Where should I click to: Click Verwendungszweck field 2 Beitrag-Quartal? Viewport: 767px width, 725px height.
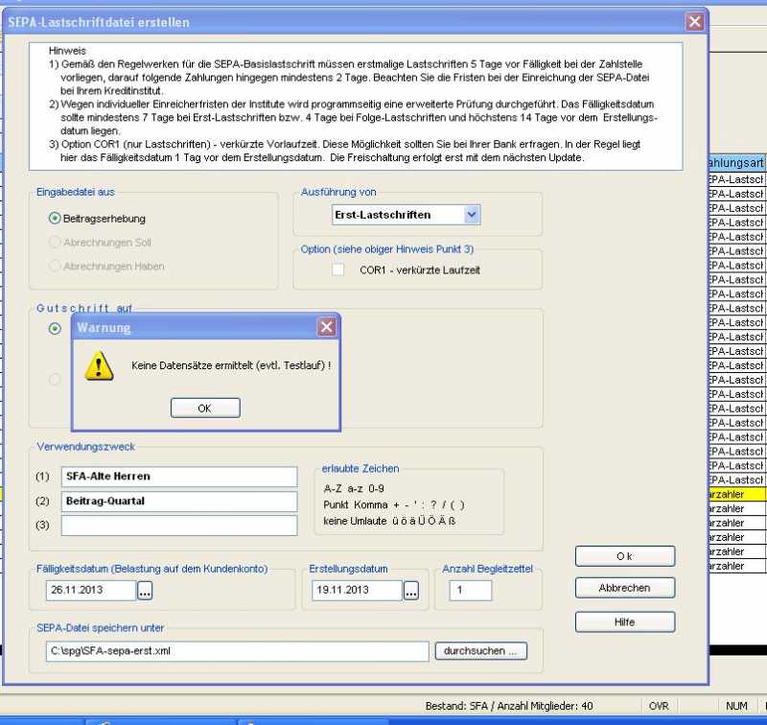pos(179,501)
